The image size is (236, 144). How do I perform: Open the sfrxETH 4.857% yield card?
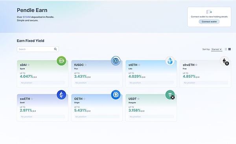205,74
